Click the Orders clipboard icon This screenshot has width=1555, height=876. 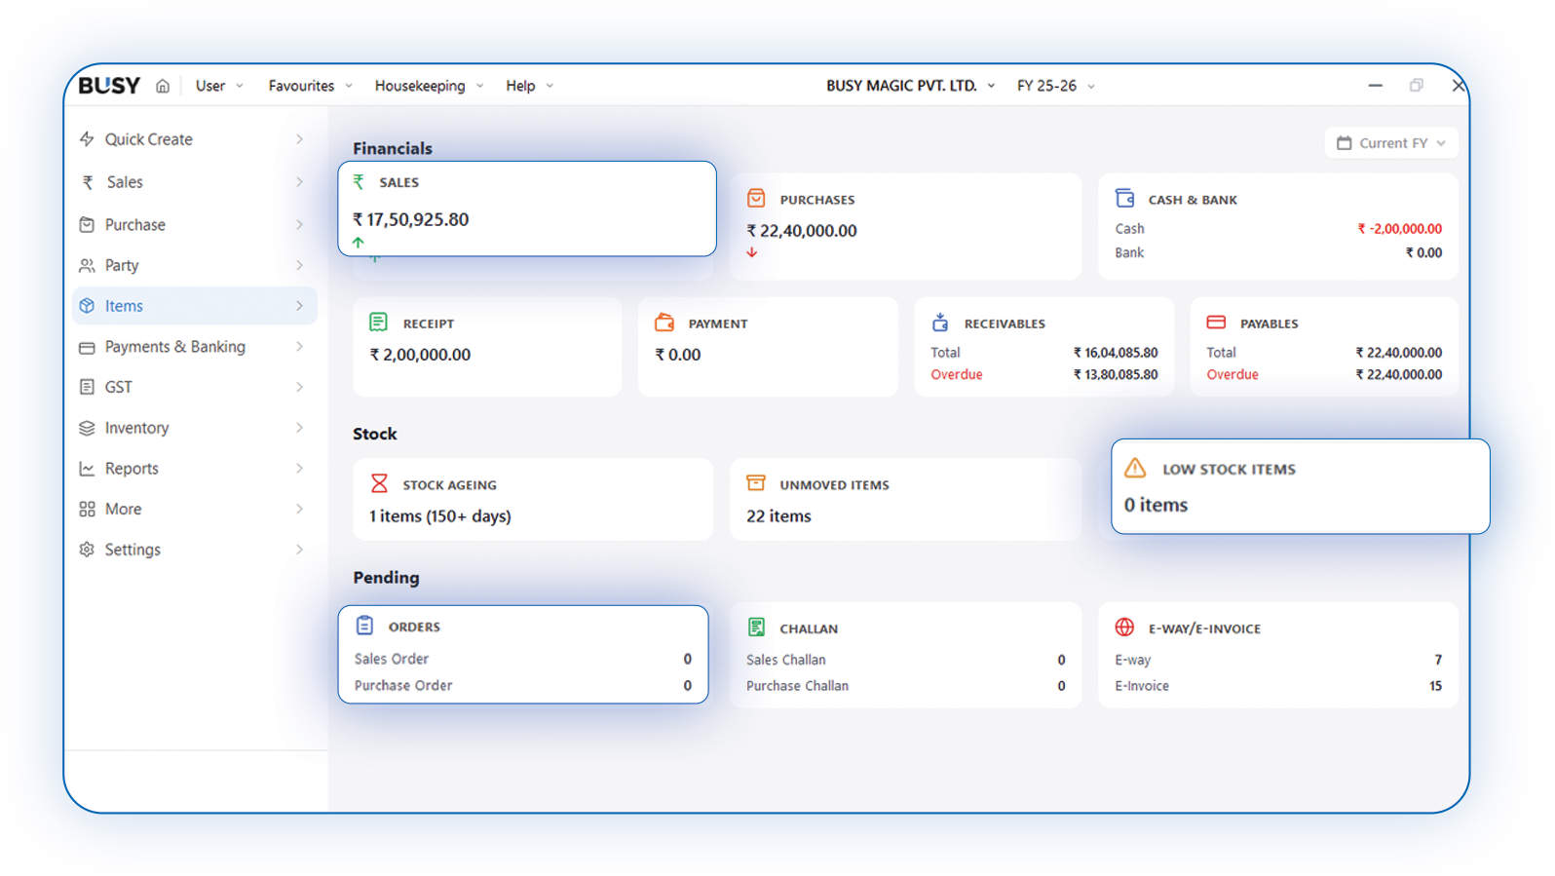tap(364, 626)
